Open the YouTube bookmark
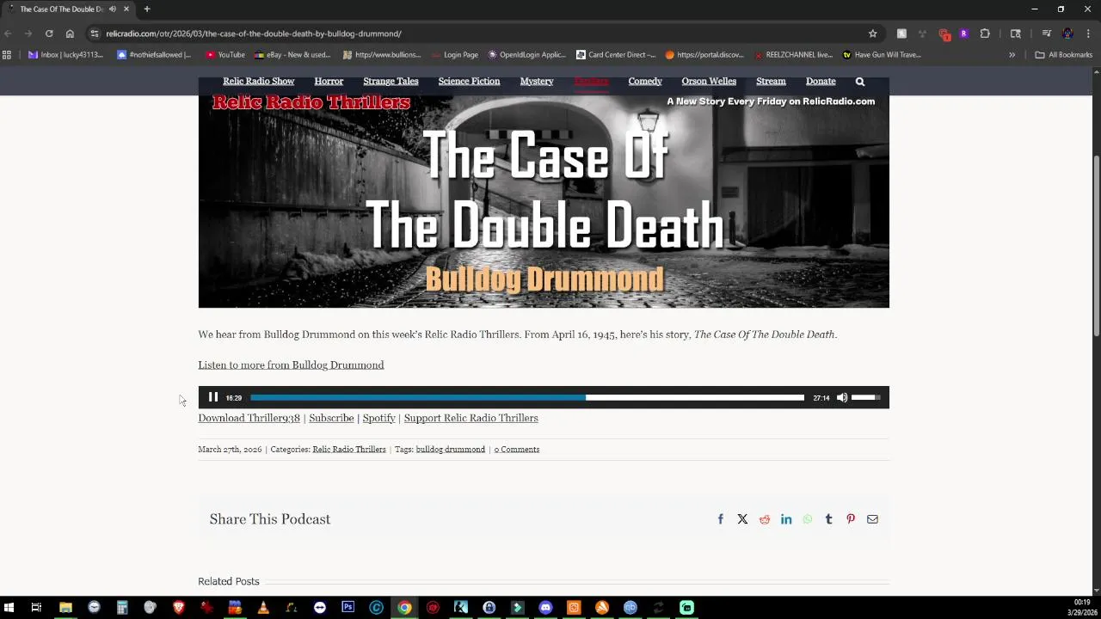 click(x=225, y=55)
